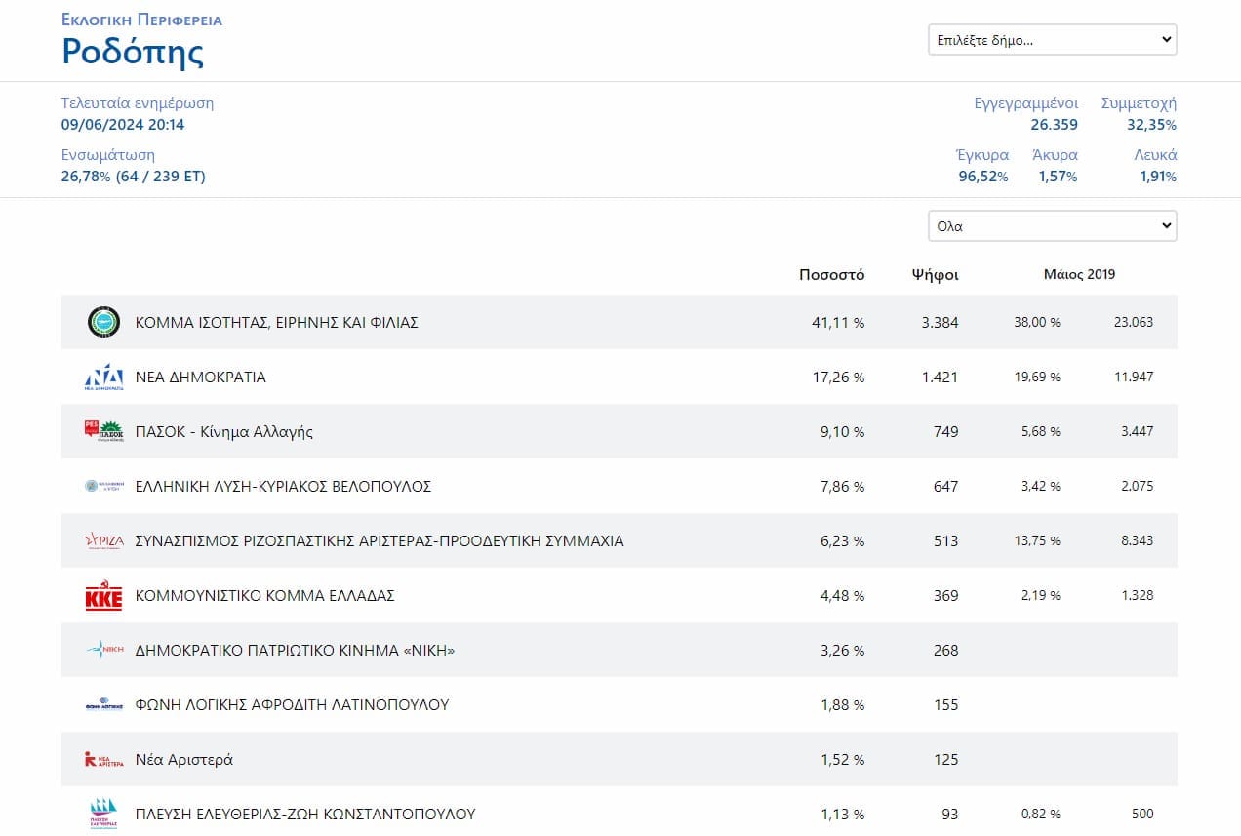The image size is (1241, 836).
Task: Select the ΣΥΝΑΣΠΙΣΜΟΣ ΡΙΖΟΣΠΑΣΤΙΚΗΣ ΑΡΙΣΤΕΡΑΣ name
Action: [380, 540]
